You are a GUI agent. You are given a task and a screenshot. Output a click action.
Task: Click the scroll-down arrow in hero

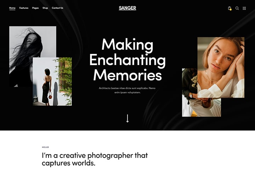coord(127,118)
